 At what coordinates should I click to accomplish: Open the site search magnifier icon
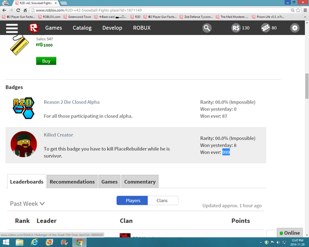click(x=207, y=28)
